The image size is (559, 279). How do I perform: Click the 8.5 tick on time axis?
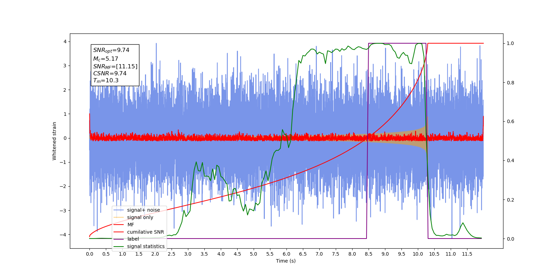coord(369,254)
